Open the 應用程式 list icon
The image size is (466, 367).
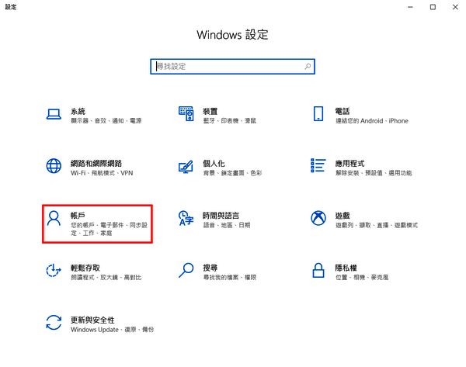click(x=318, y=166)
